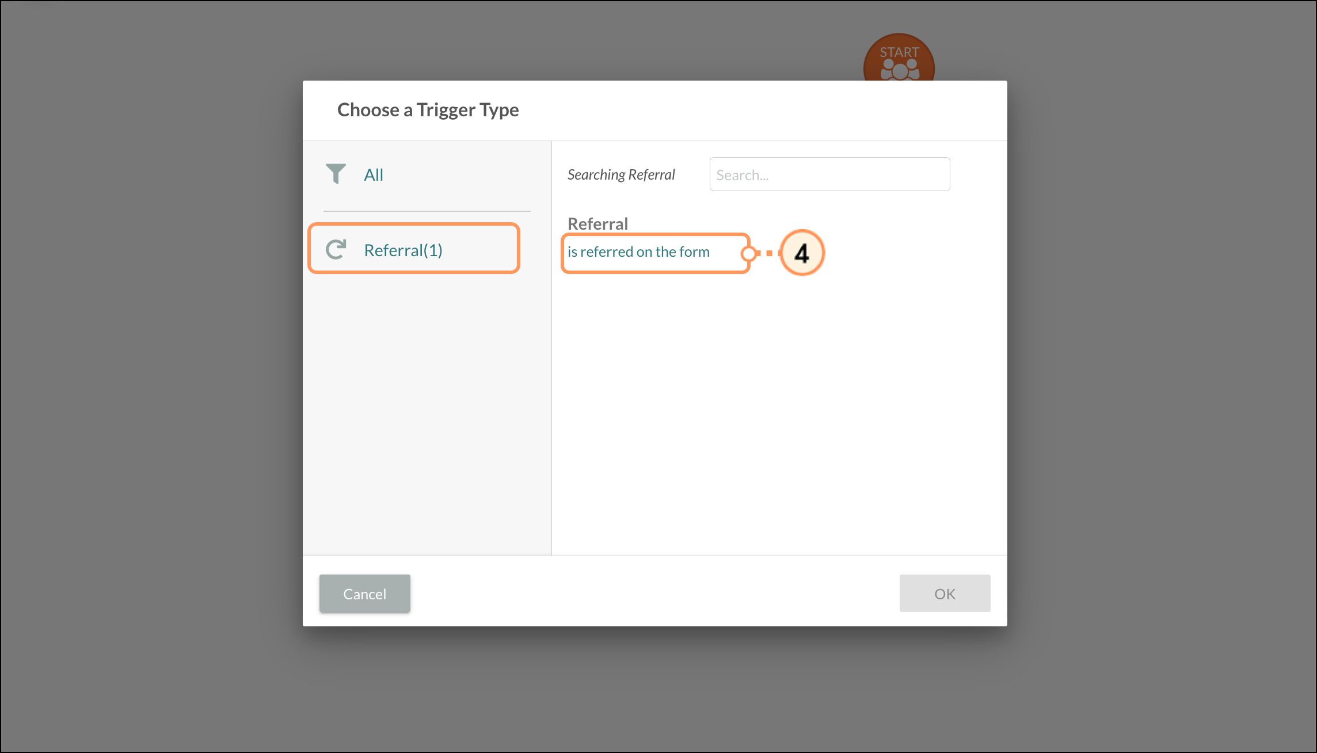Viewport: 1317px width, 753px height.
Task: Click the divider line below All
Action: (427, 211)
